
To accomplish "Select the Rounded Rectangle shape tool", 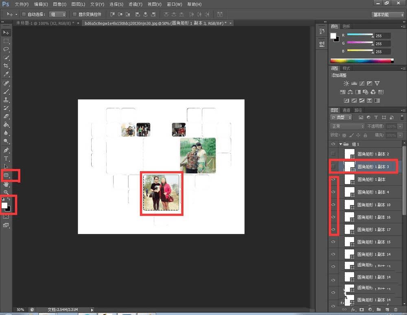I will [x=7, y=176].
